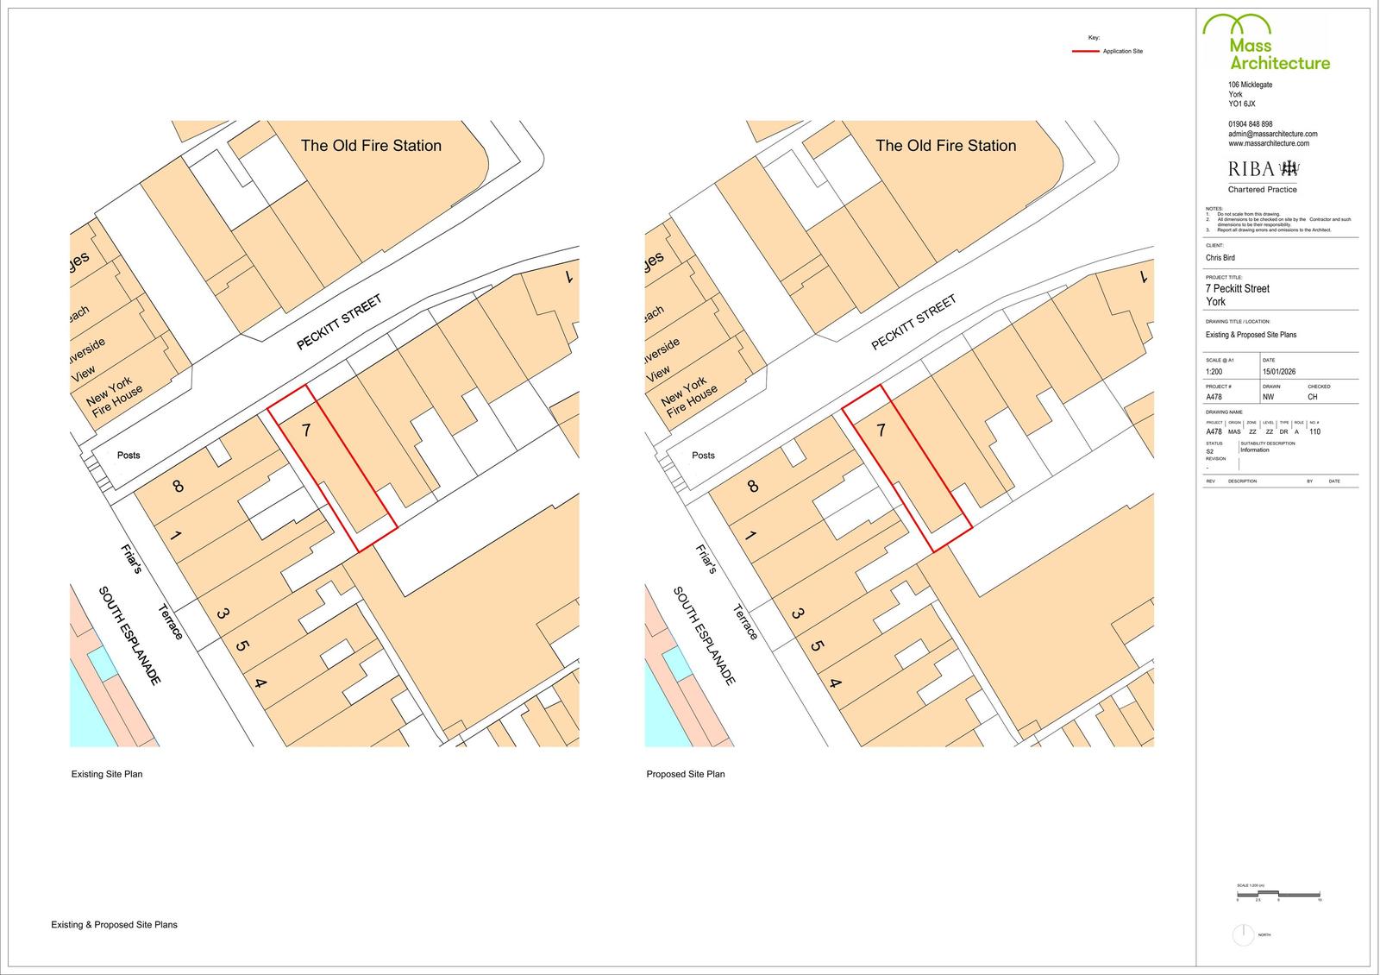Screen dimensions: 1380x975
Task: Click the 1:200 scale bar graphic
Action: pos(1278,893)
